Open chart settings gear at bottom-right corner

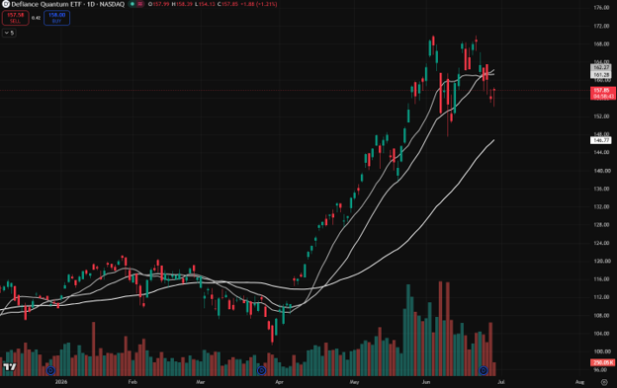pos(604,382)
